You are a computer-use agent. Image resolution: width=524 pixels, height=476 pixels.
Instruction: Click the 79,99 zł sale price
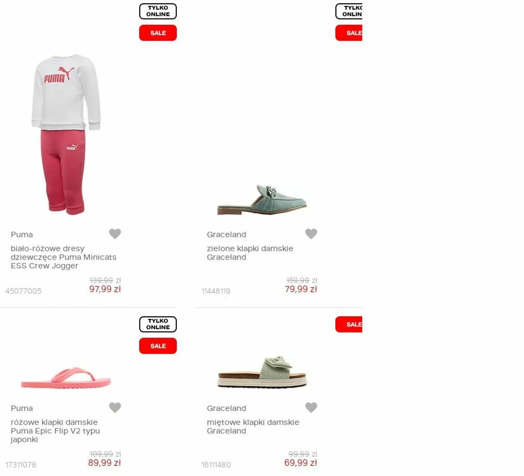tap(301, 289)
